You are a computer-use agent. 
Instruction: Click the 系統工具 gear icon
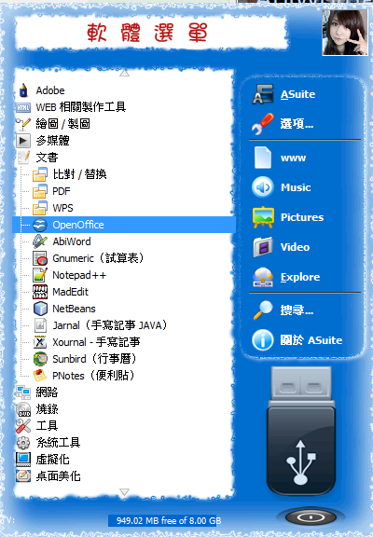pos(23,443)
